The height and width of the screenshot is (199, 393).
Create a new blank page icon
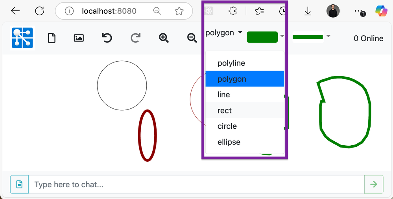52,38
